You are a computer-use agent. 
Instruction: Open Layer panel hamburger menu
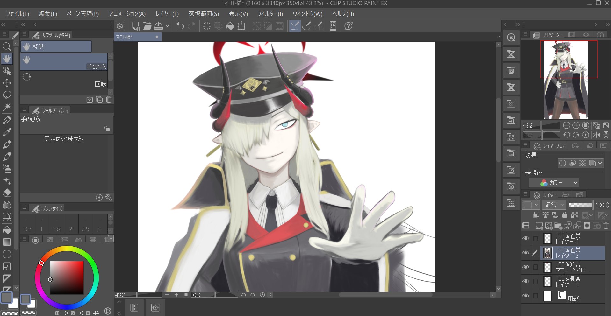click(x=526, y=194)
